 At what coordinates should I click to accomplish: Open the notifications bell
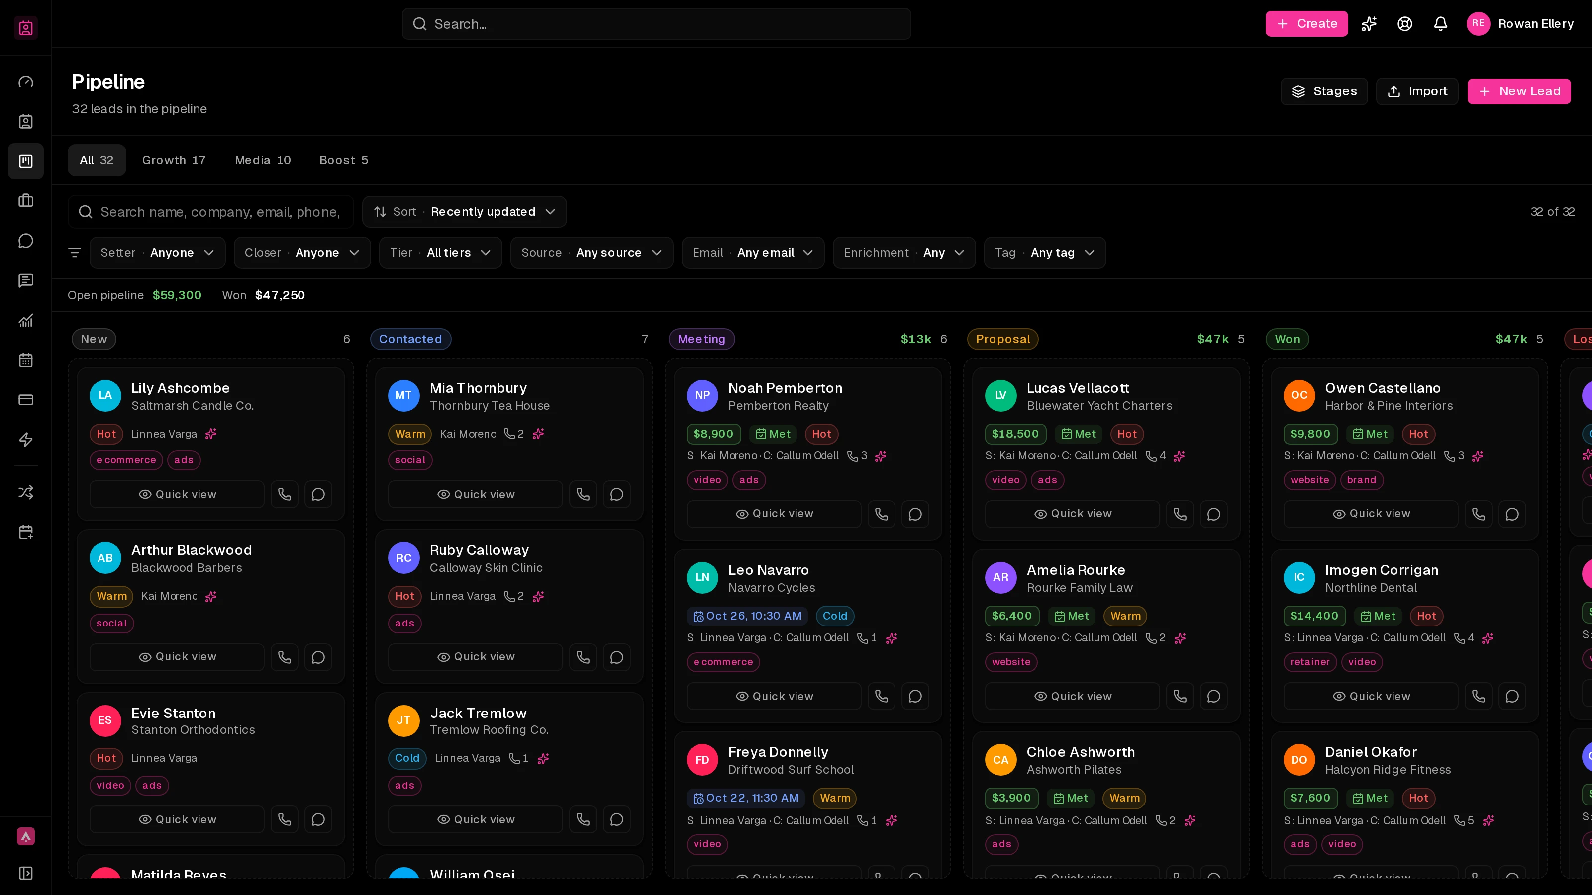(x=1441, y=23)
